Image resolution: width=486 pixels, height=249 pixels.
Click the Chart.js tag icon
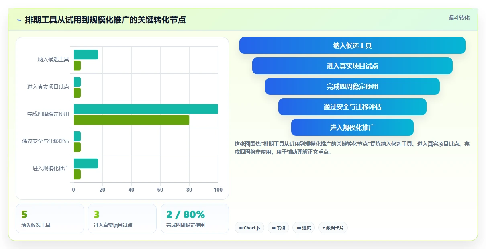[241, 228]
